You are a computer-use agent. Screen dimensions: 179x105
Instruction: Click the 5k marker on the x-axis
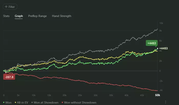click(x=19, y=95)
